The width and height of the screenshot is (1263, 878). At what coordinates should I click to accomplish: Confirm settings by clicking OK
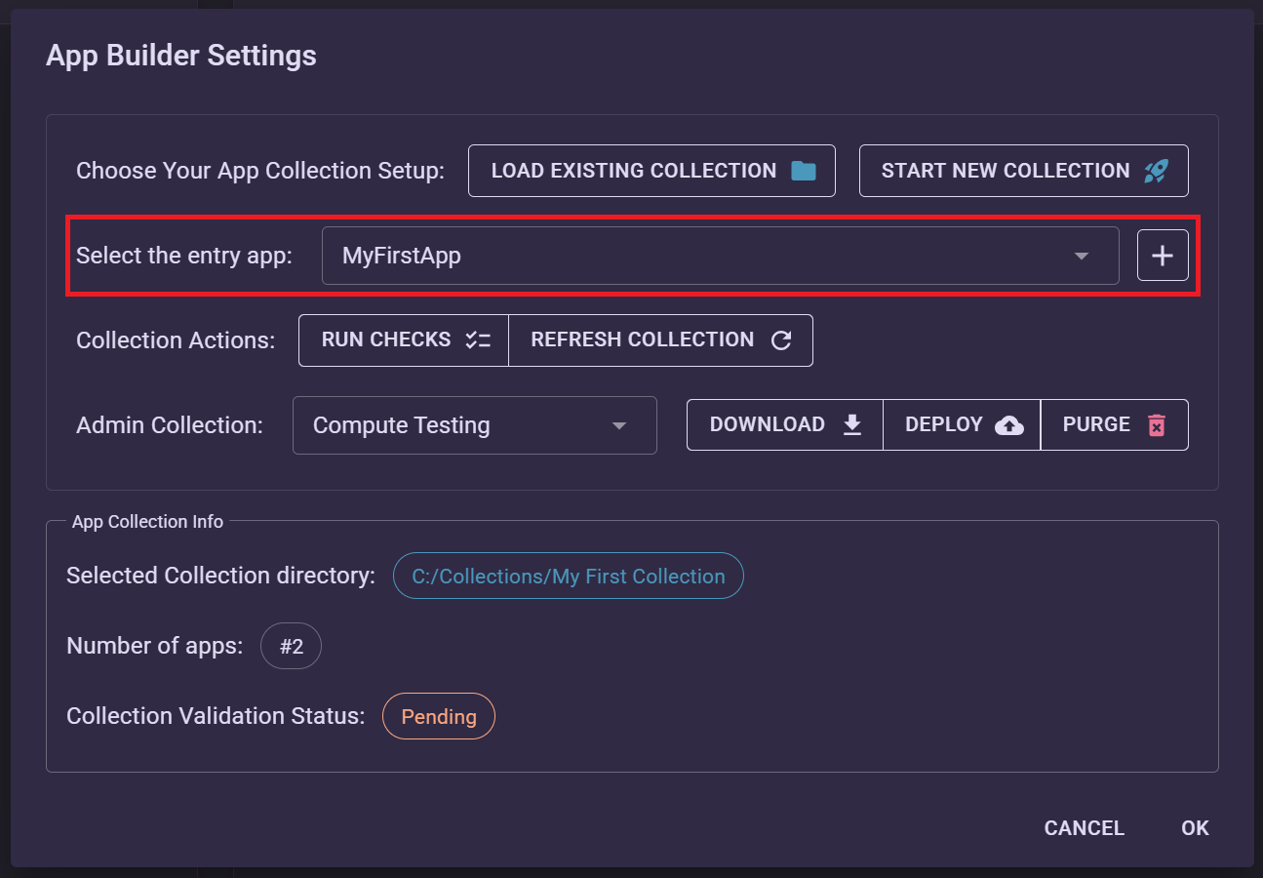pyautogui.click(x=1194, y=827)
